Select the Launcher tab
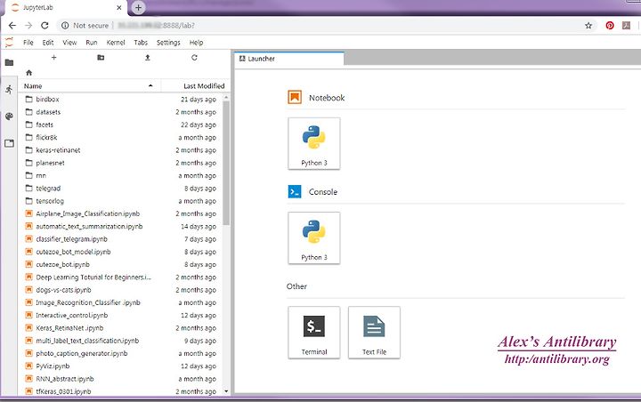 coord(289,59)
